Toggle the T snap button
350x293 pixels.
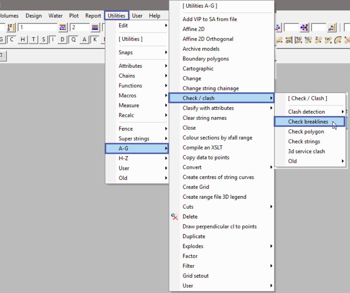click(x=33, y=40)
